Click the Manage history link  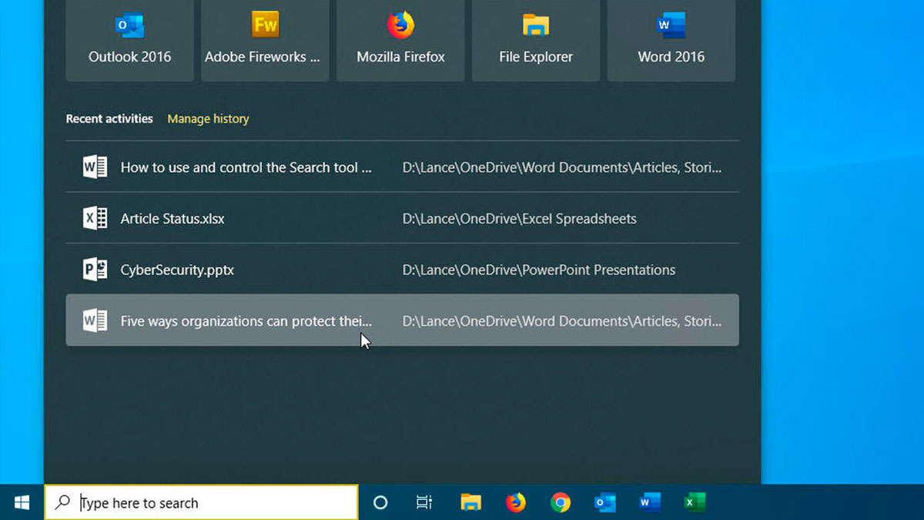(x=208, y=119)
